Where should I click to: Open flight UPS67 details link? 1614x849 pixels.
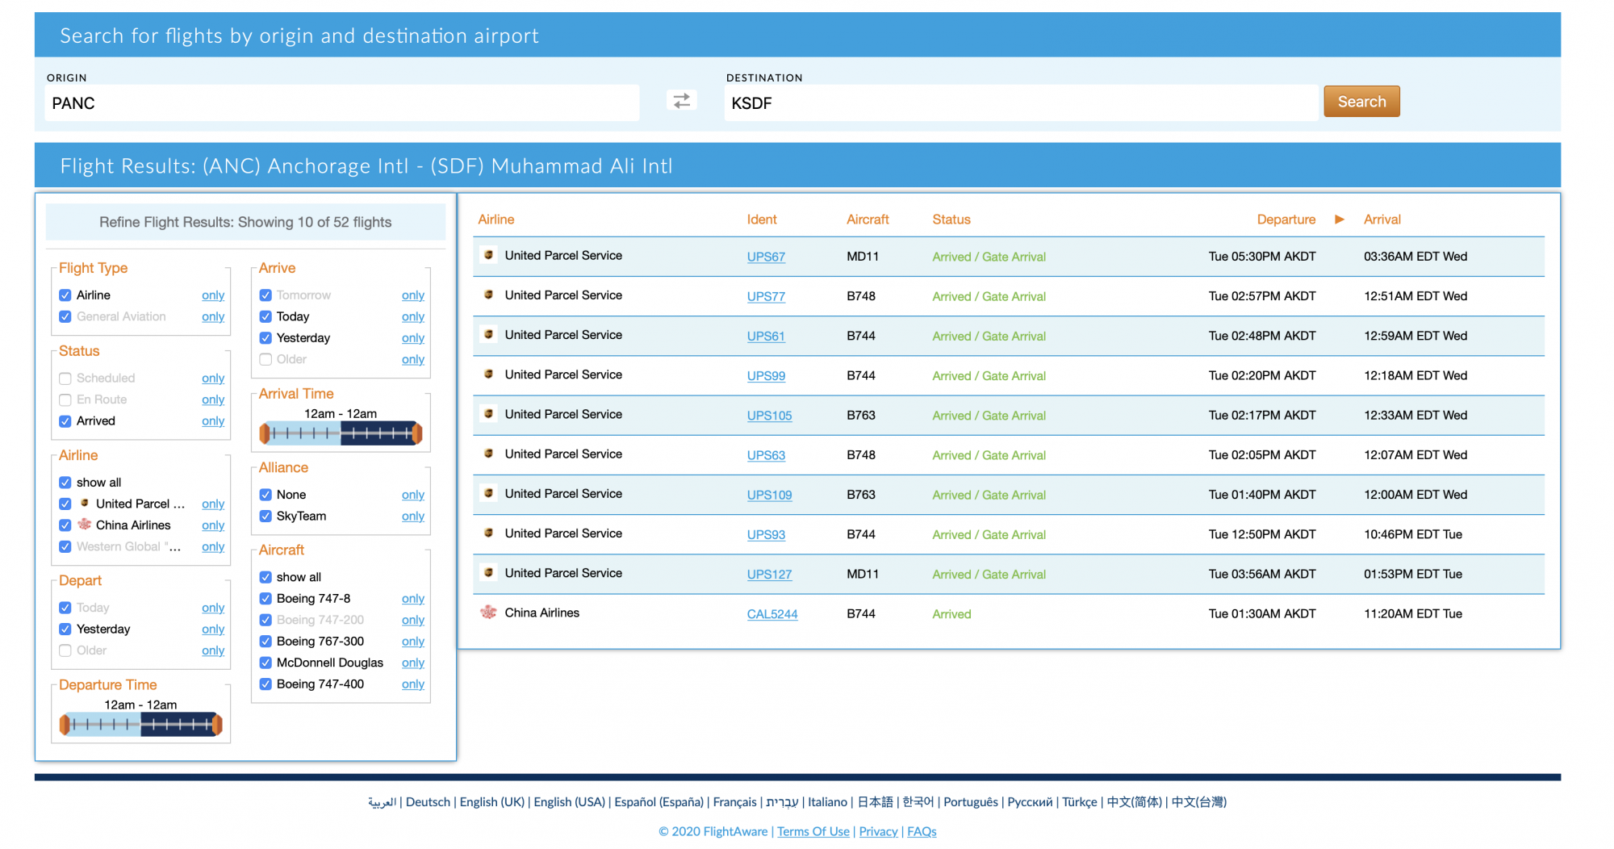[x=766, y=257]
